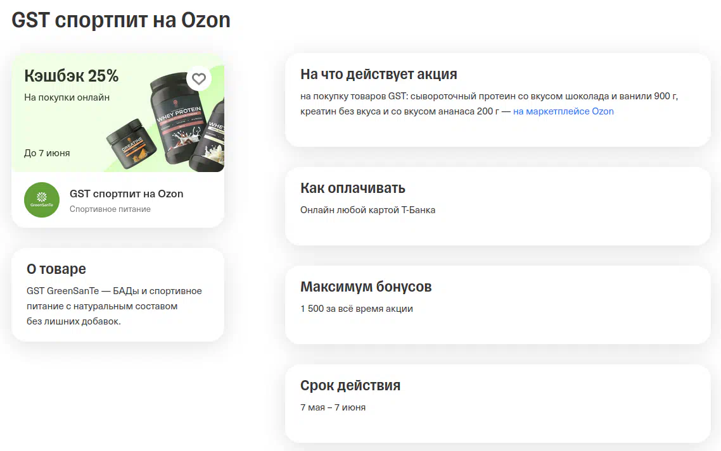Click the 'GST спортпит на Ozon' card title

(126, 194)
